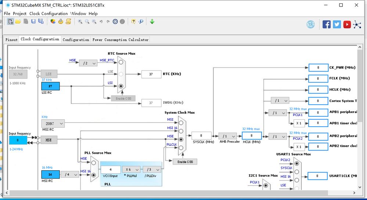Click the New Project toolbar icon
The width and height of the screenshot is (367, 200).
[x=10, y=22]
